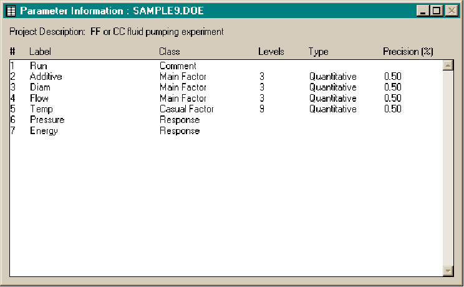Click Response class for Pressure
Viewport: 464px width, 287px height.
coord(180,120)
